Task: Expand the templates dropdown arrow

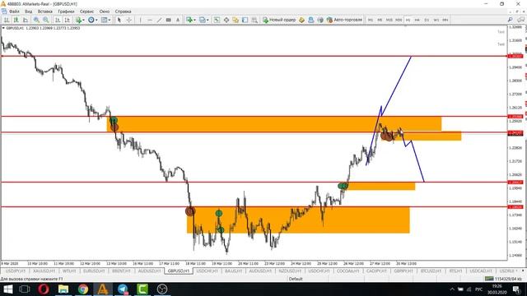Action: click(110, 20)
